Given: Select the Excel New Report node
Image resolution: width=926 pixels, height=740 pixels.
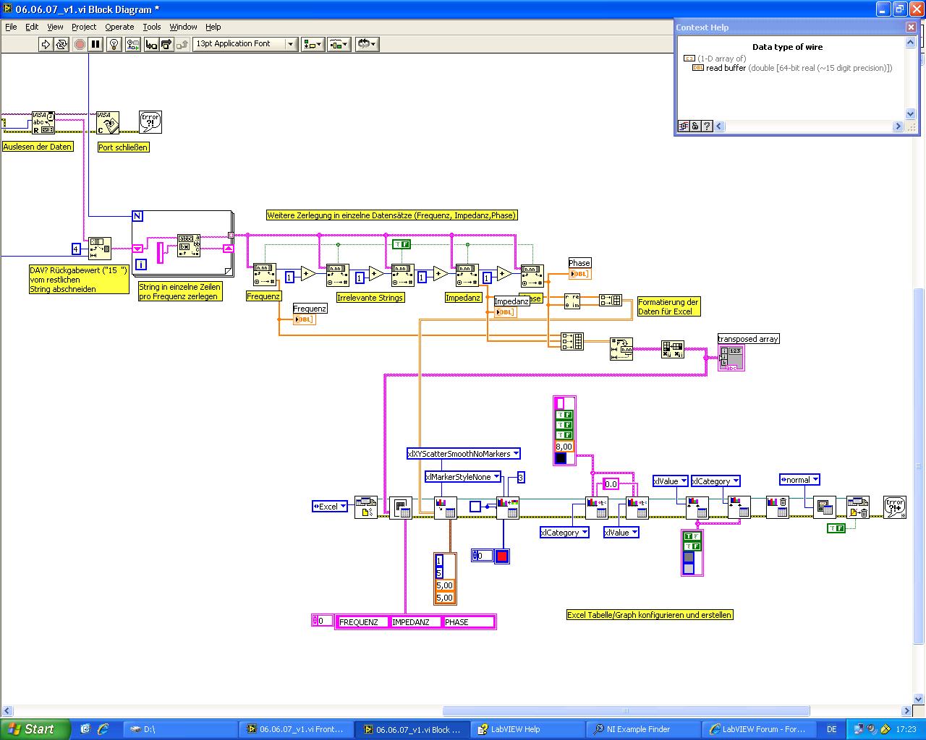Looking at the screenshot, I should 366,507.
